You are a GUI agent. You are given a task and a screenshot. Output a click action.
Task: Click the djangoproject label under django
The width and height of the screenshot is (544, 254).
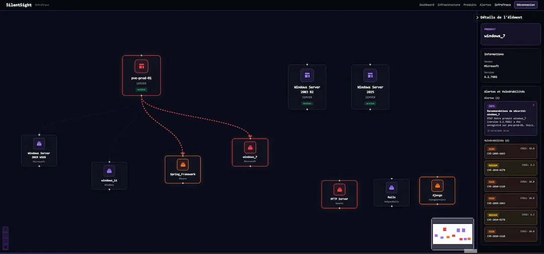438,200
